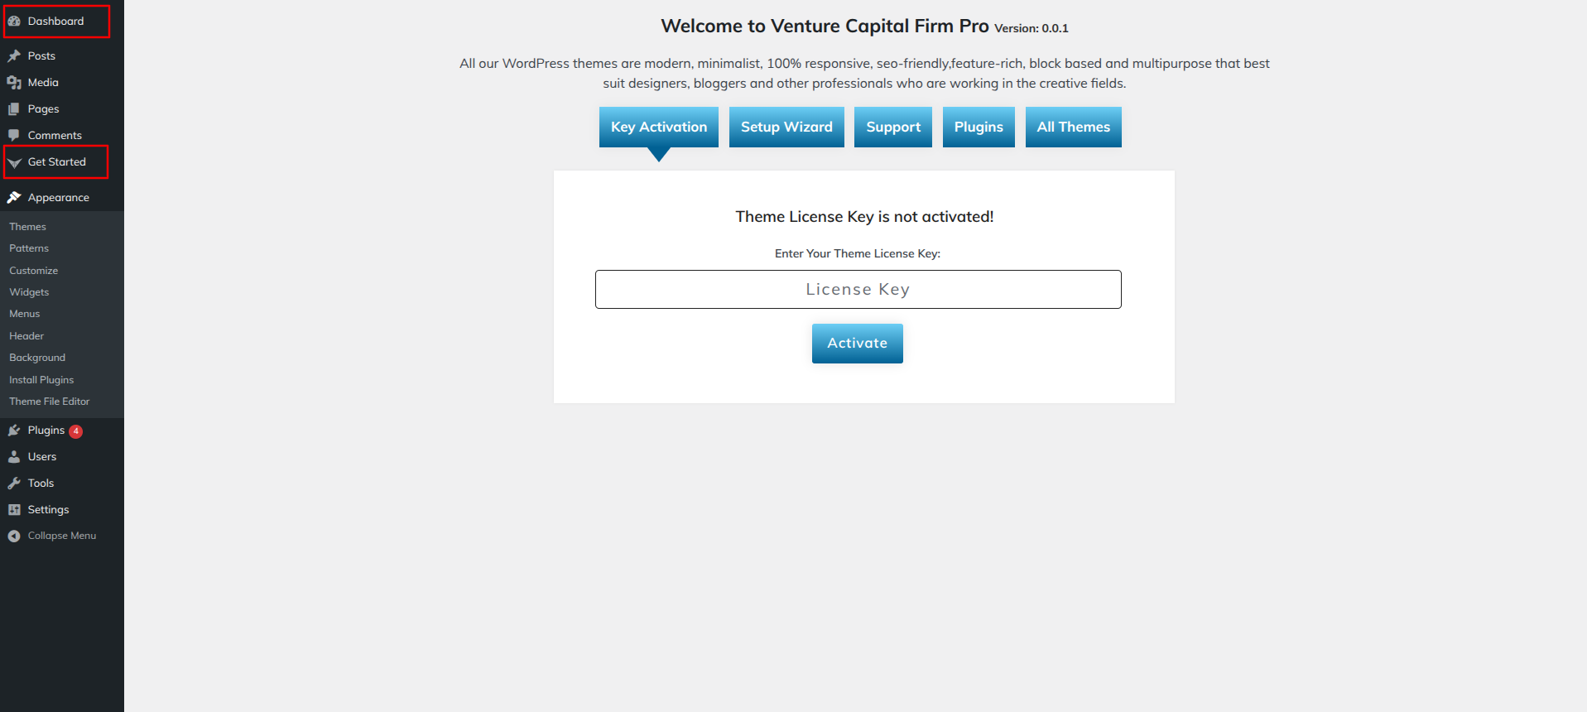Viewport: 1587px width, 712px height.
Task: Open the Support tab
Action: click(x=893, y=127)
